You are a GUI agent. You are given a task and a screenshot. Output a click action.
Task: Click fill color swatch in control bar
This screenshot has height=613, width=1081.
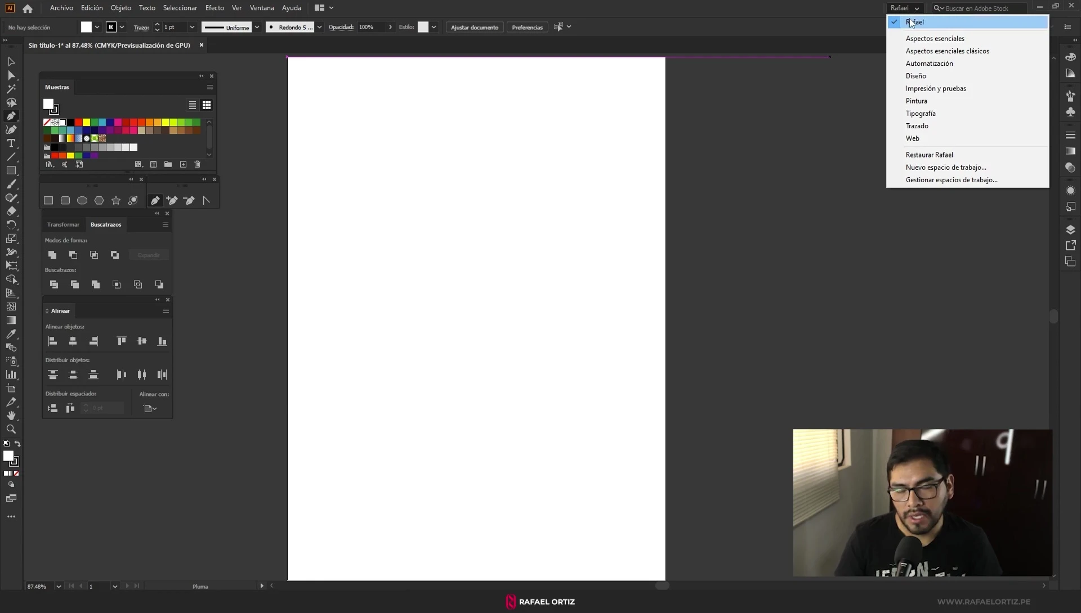(86, 27)
